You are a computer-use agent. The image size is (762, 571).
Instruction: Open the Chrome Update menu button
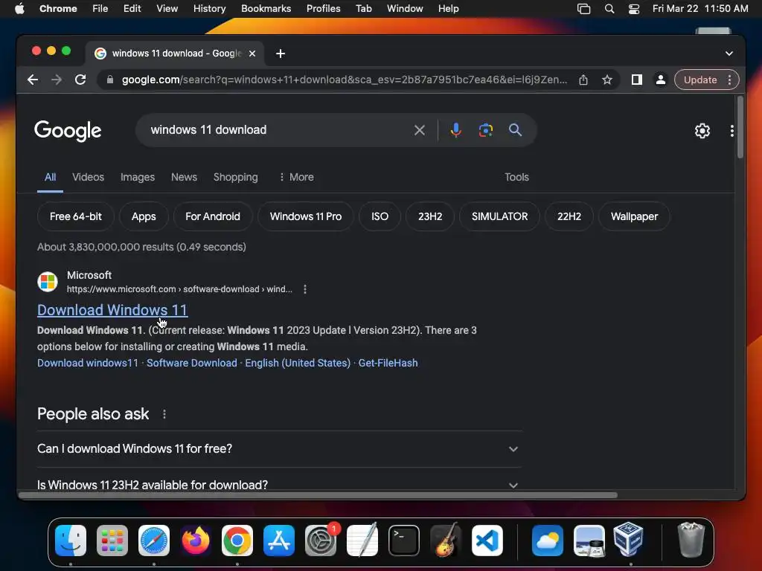[707, 80]
